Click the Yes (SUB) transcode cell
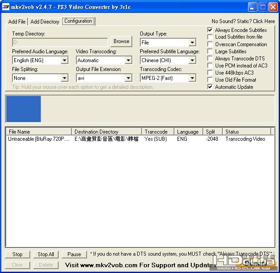Image resolution: width=280 pixels, height=273 pixels. click(x=156, y=139)
